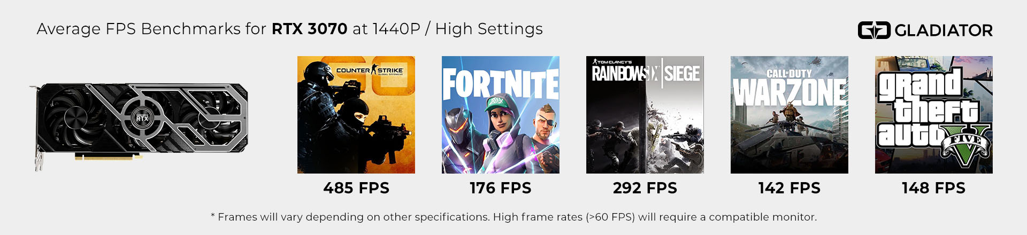Click the 148 FPS label
This screenshot has width=1027, height=235.
(x=934, y=188)
